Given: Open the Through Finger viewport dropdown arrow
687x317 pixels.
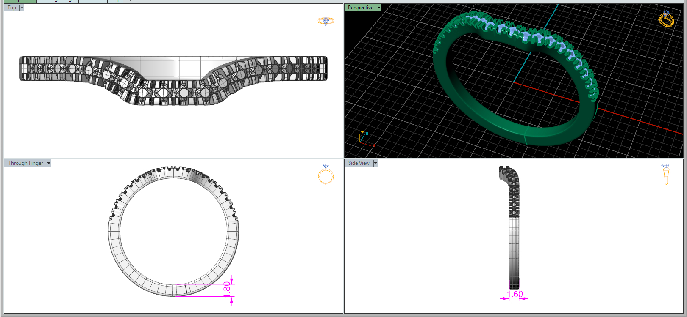Looking at the screenshot, I should [x=49, y=163].
